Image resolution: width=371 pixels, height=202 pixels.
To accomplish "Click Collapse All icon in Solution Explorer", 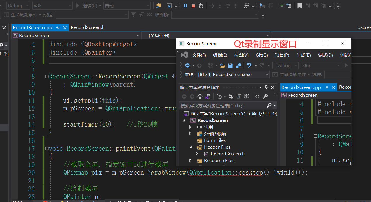I will pyautogui.click(x=239, y=96).
